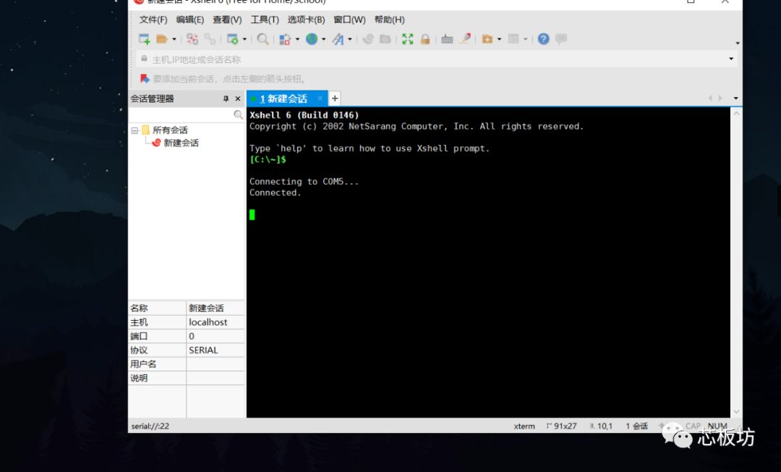
Task: Expand the address bar history dropdown
Action: (x=731, y=59)
